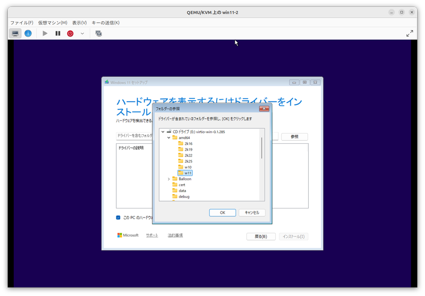Minimize the QEMU/KVM window
425x296 pixels.
point(392,12)
